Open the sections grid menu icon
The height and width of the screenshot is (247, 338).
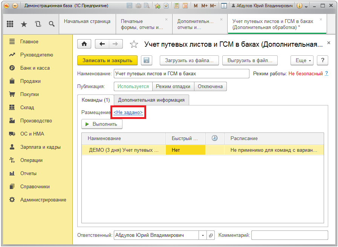point(10,24)
